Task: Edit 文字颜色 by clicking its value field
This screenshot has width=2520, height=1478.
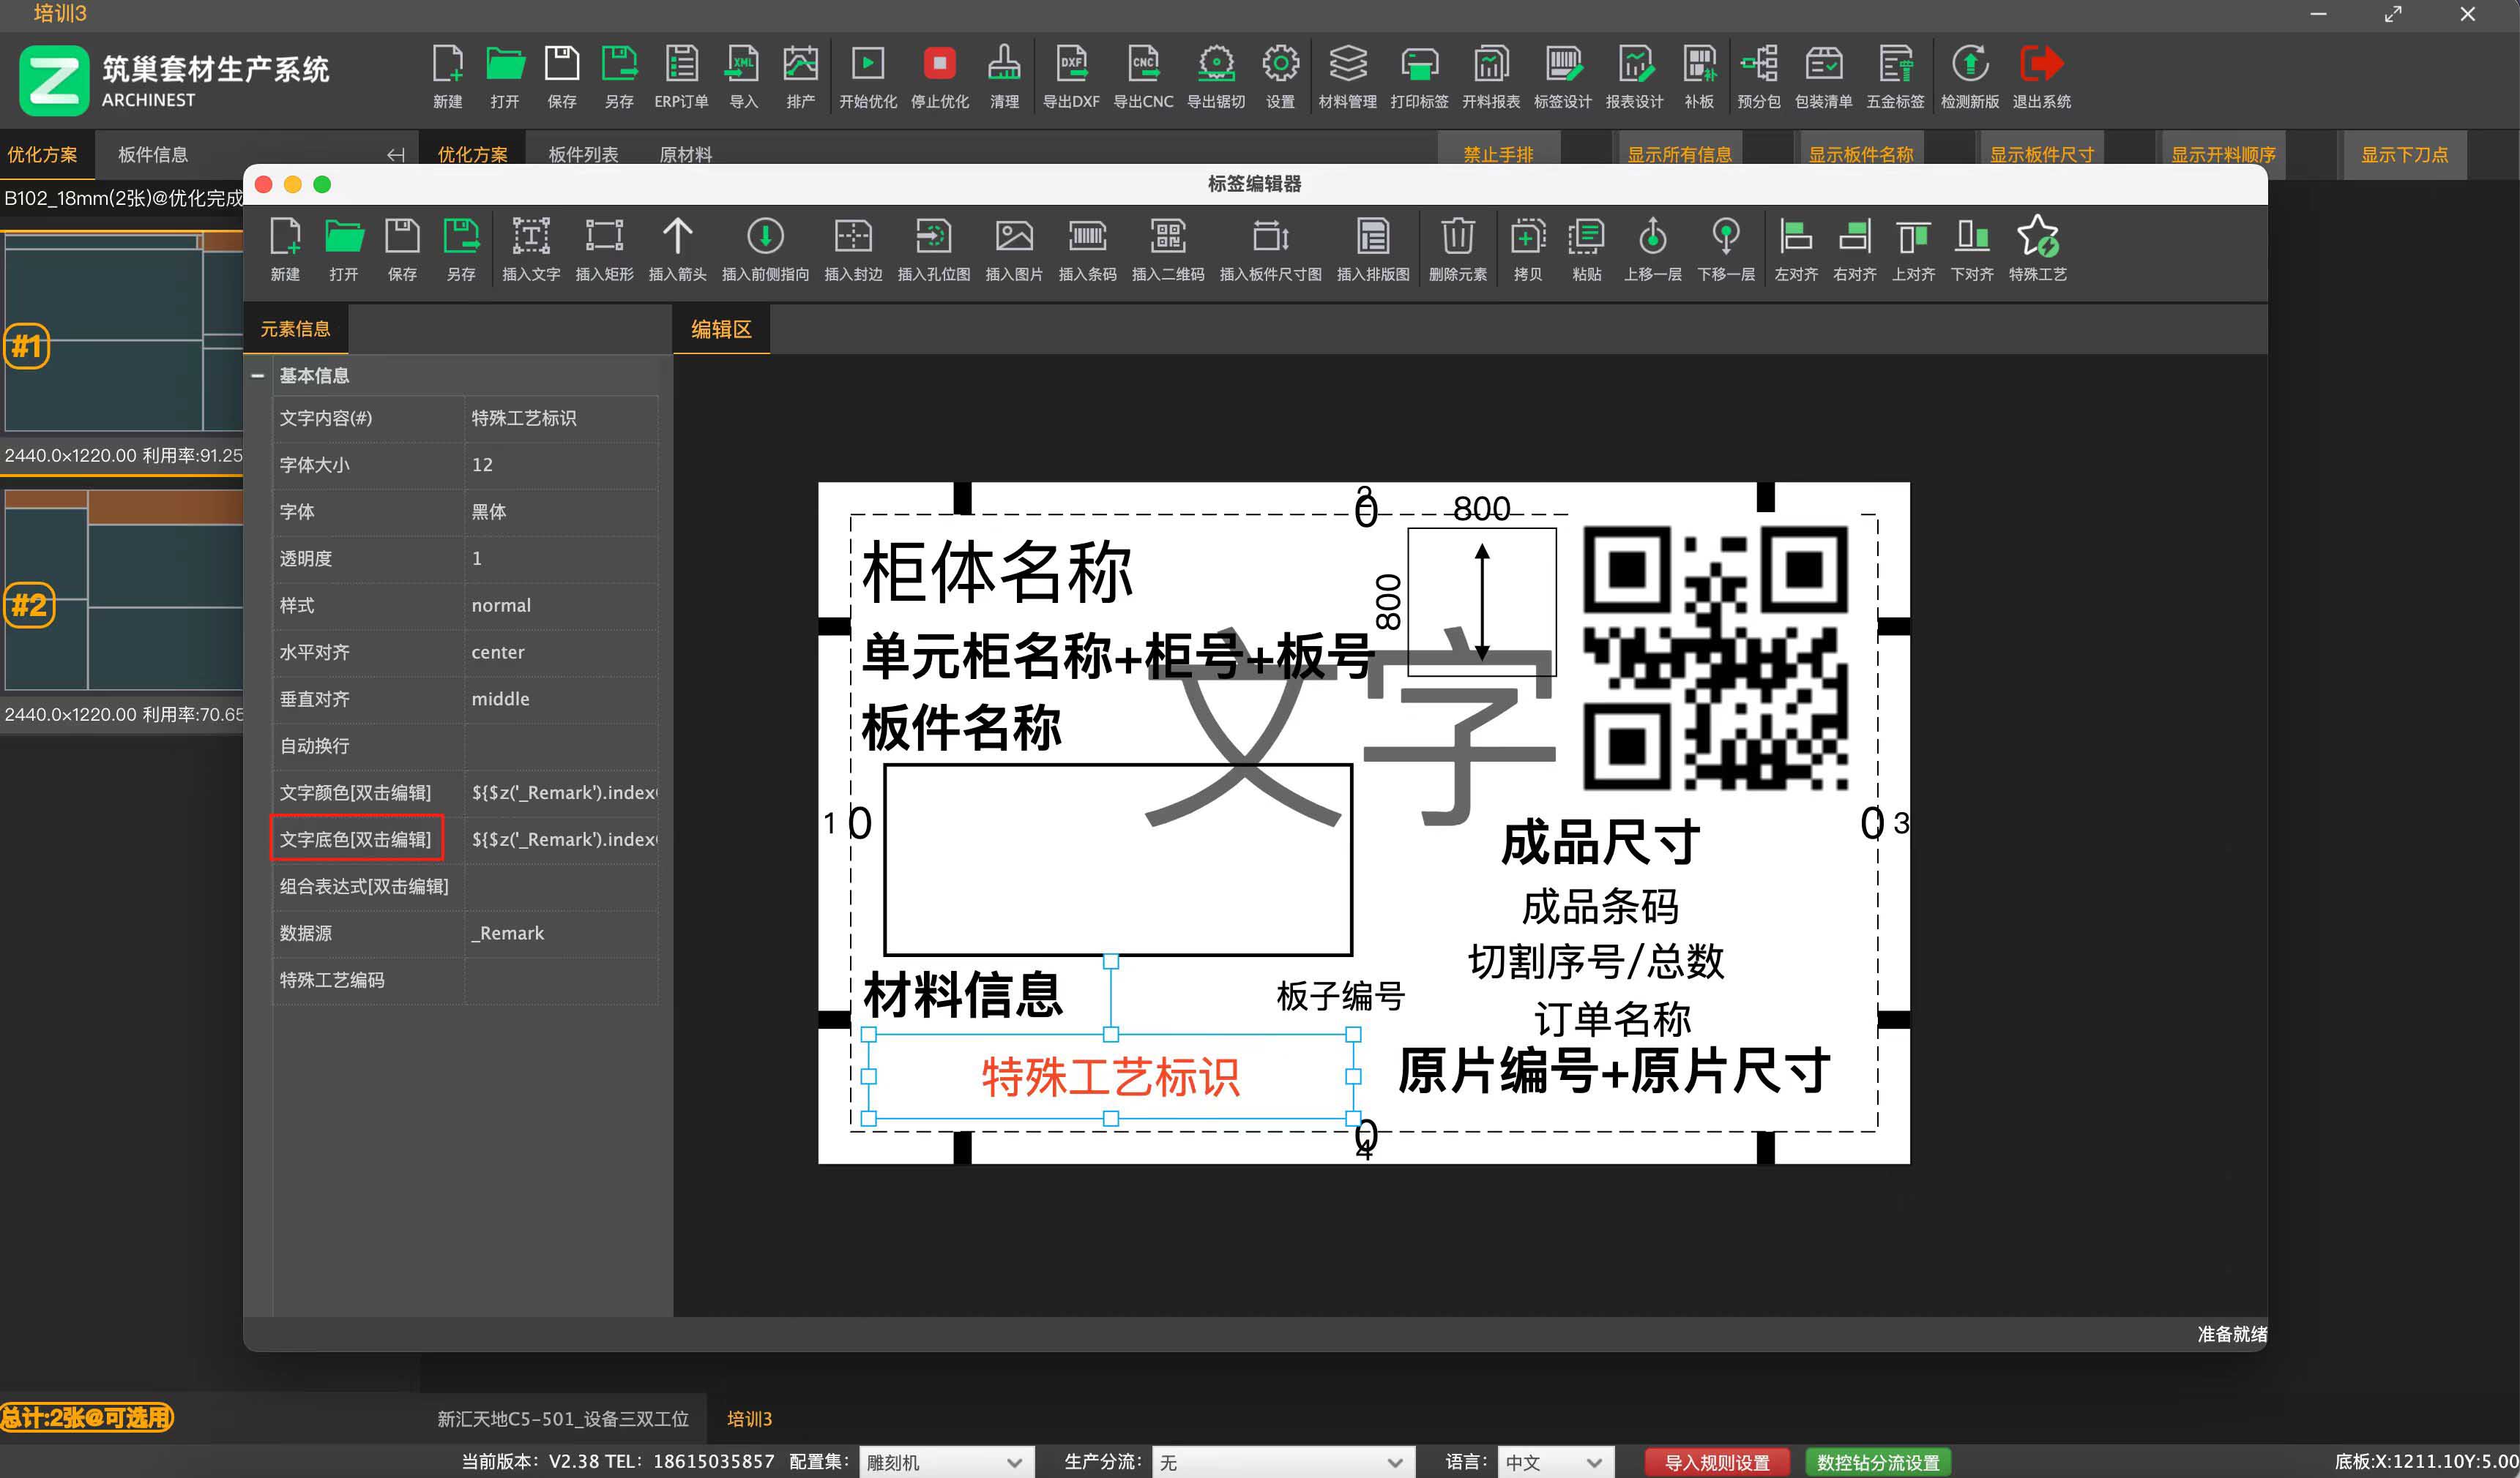Action: point(560,792)
